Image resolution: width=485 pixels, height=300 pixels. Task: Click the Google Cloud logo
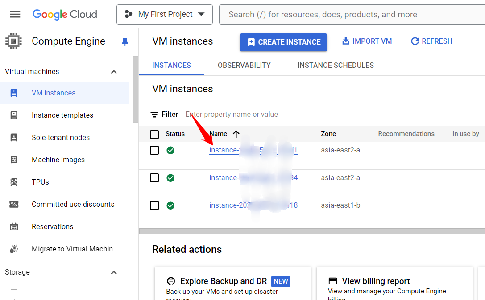65,14
